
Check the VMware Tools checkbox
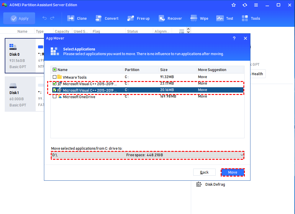click(55, 77)
